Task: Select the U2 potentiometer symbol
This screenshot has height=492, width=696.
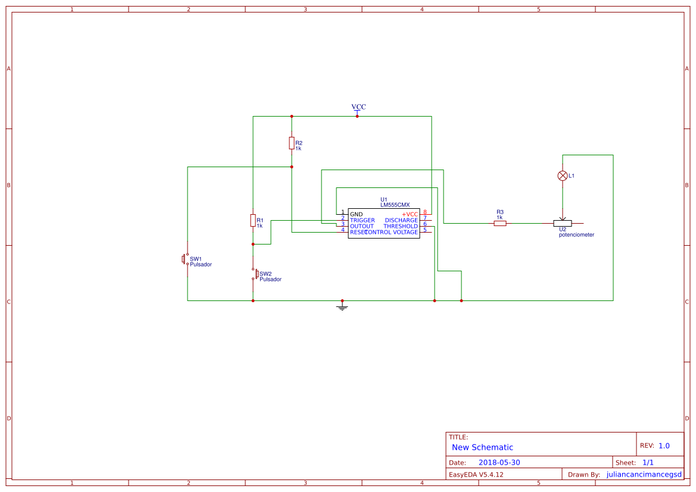Action: coord(563,223)
